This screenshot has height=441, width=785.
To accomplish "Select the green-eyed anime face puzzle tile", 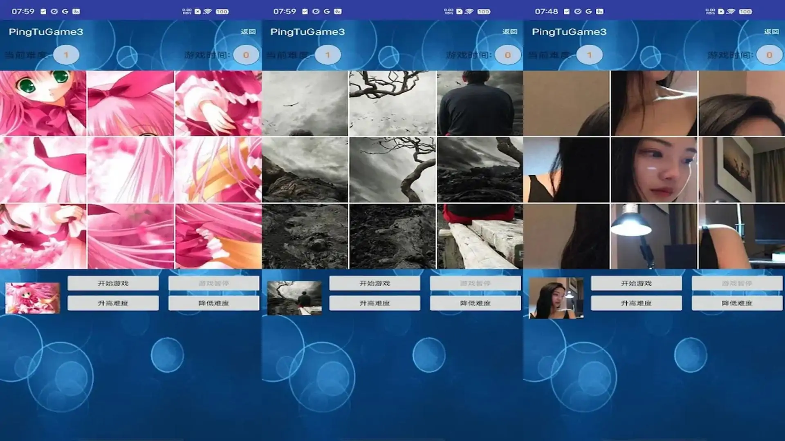I will coord(43,103).
